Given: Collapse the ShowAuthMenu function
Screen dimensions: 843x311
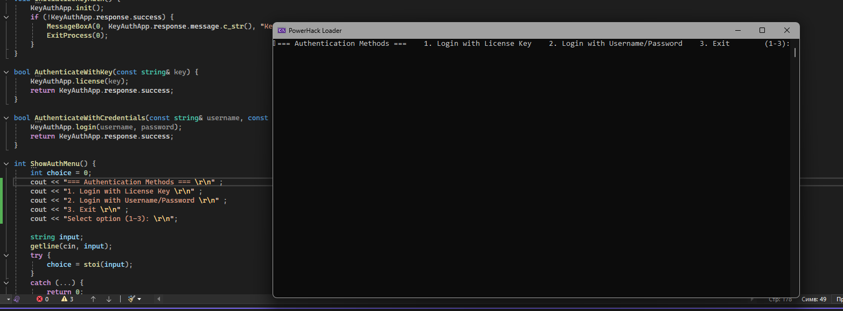Looking at the screenshot, I should coord(6,163).
